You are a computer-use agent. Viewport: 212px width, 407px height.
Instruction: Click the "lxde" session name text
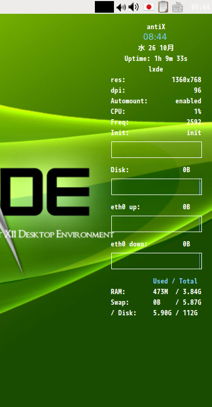point(156,69)
